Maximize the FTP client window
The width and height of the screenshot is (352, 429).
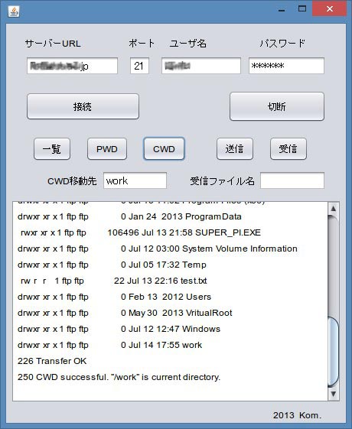click(302, 9)
